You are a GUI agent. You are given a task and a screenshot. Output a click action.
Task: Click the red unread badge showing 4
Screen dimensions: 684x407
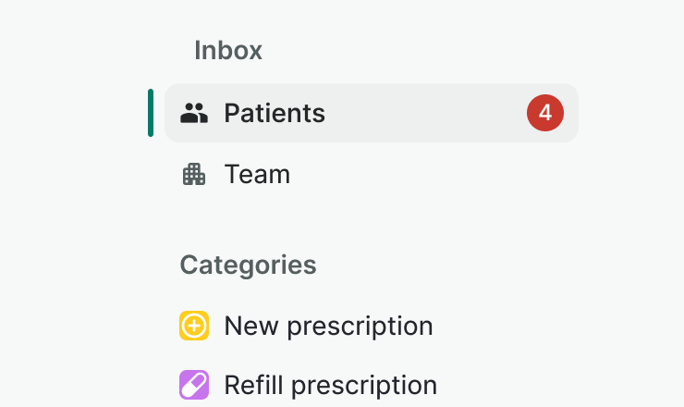coord(545,113)
